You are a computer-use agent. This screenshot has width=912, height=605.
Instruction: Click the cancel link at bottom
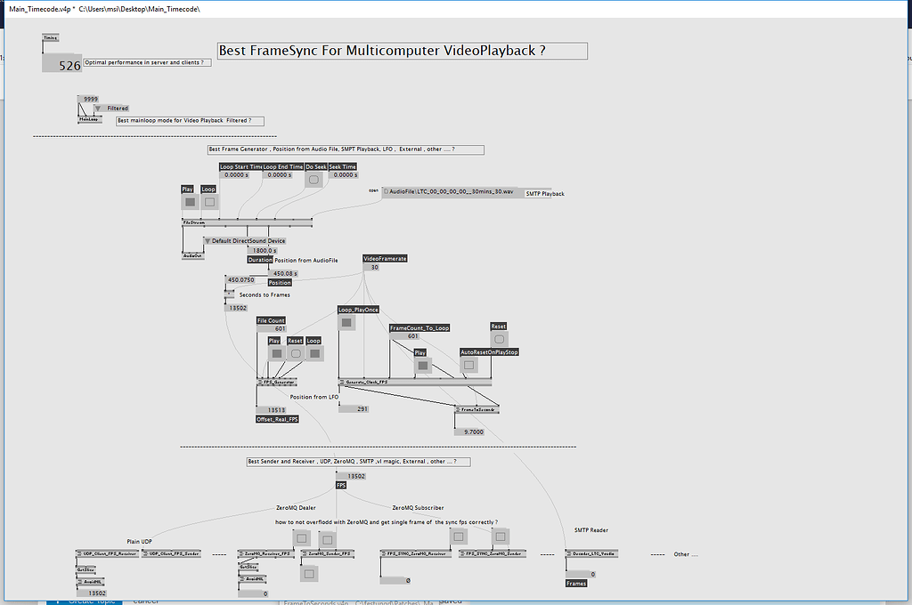pyautogui.click(x=145, y=601)
